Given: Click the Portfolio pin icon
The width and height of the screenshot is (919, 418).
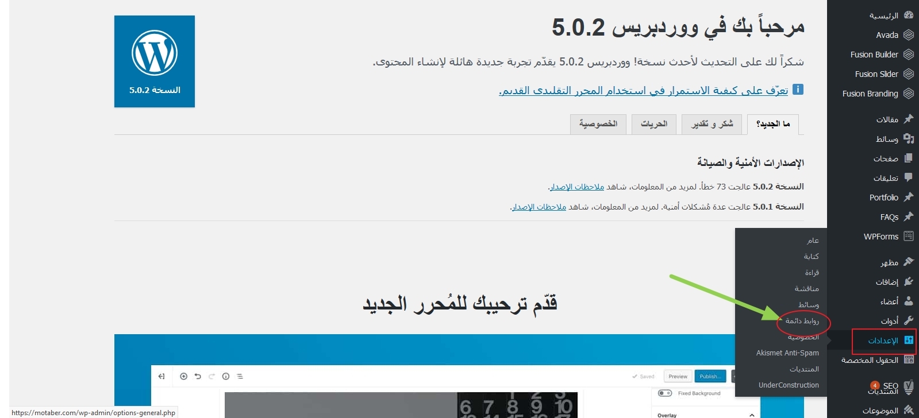Looking at the screenshot, I should point(908,197).
